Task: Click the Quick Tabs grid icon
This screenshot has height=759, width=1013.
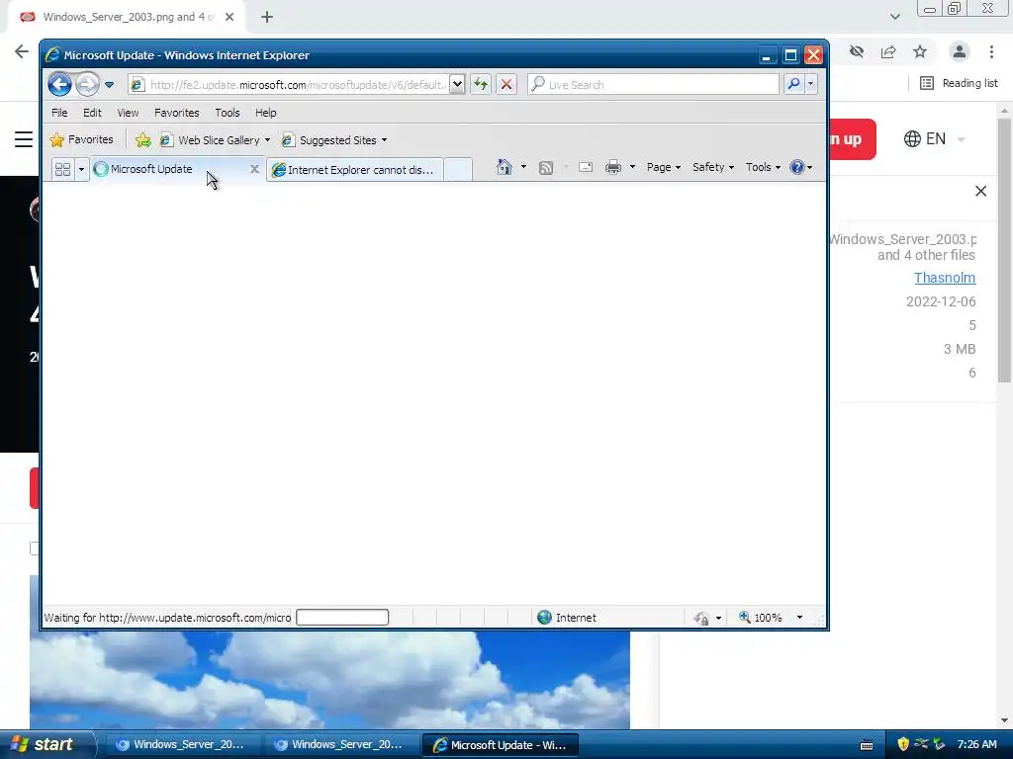Action: [62, 169]
